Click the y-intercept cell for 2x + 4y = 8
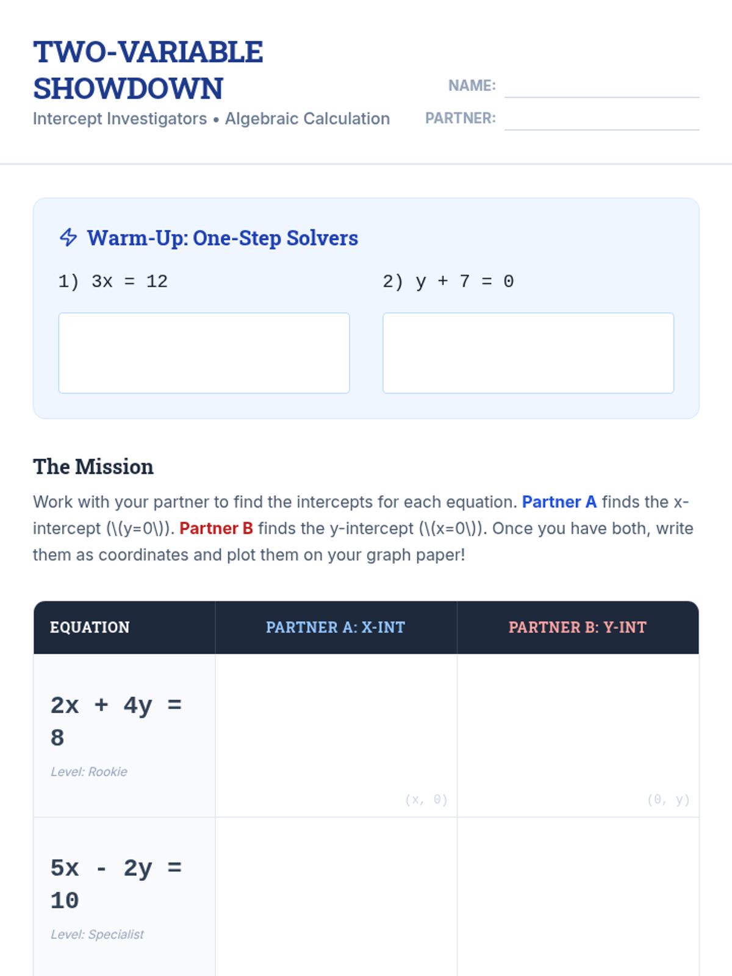The image size is (732, 976). tap(578, 735)
